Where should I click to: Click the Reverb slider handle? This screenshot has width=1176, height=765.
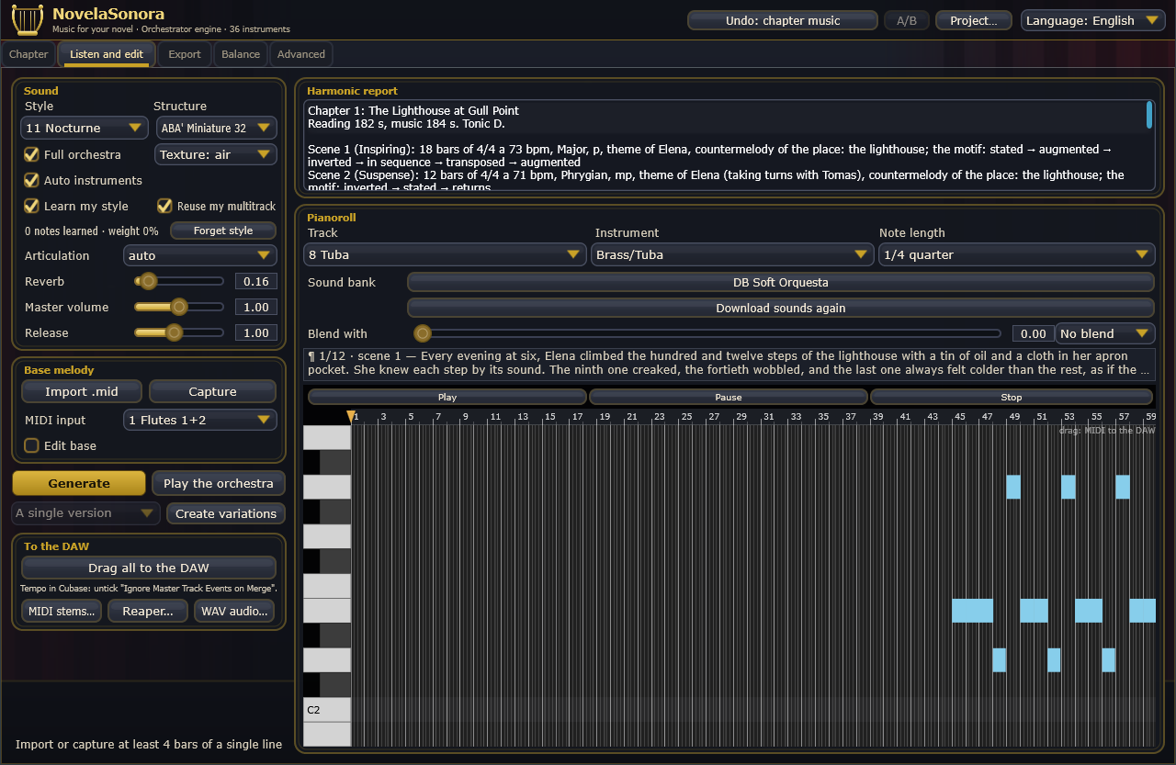click(148, 281)
